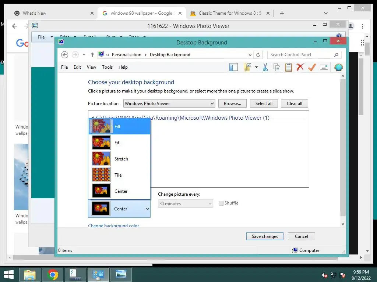
Task: Click the Browse... button
Action: (x=233, y=103)
